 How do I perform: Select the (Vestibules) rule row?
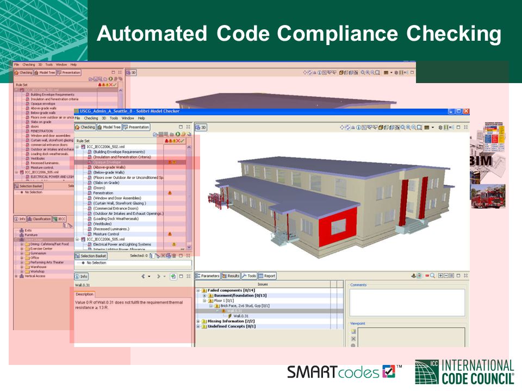pyautogui.click(x=130, y=224)
